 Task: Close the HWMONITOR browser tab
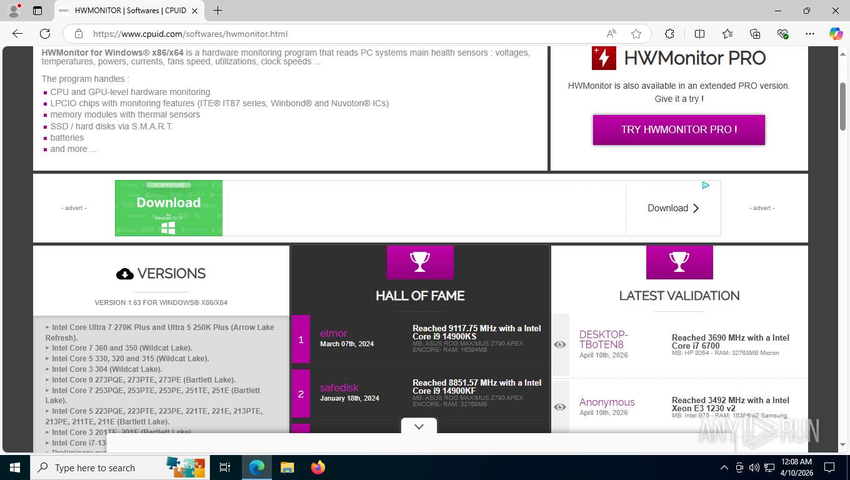194,11
